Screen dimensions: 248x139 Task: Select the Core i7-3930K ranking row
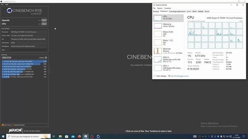point(24,64)
